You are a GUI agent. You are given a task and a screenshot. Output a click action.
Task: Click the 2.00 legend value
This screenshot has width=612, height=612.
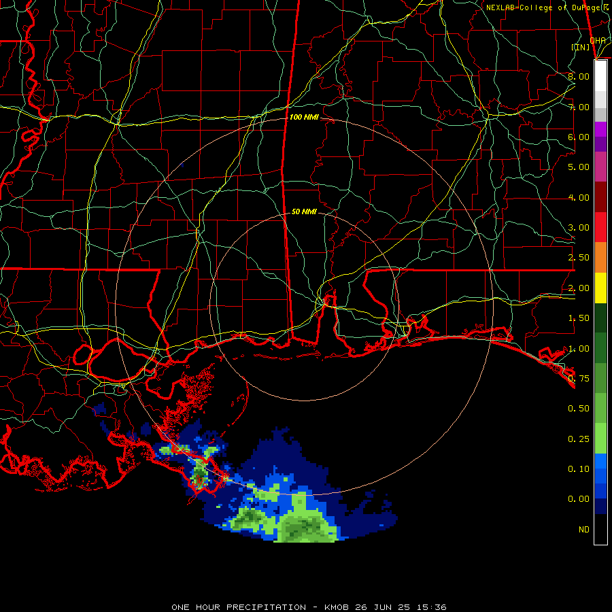pyautogui.click(x=579, y=288)
